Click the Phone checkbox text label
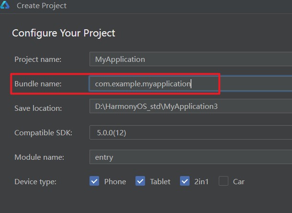Viewport: 292px width, 213px height. (115, 182)
